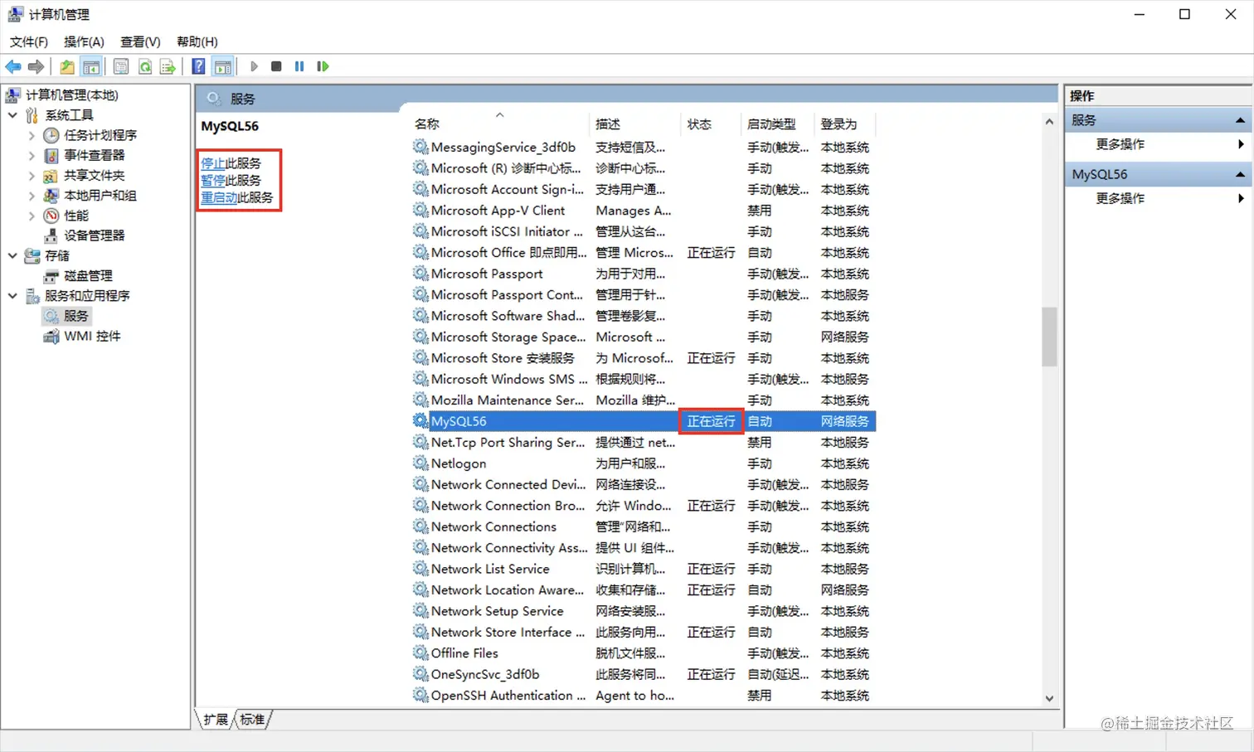
Task: Toggle the Show/Hide Action Pane icon
Action: (222, 66)
